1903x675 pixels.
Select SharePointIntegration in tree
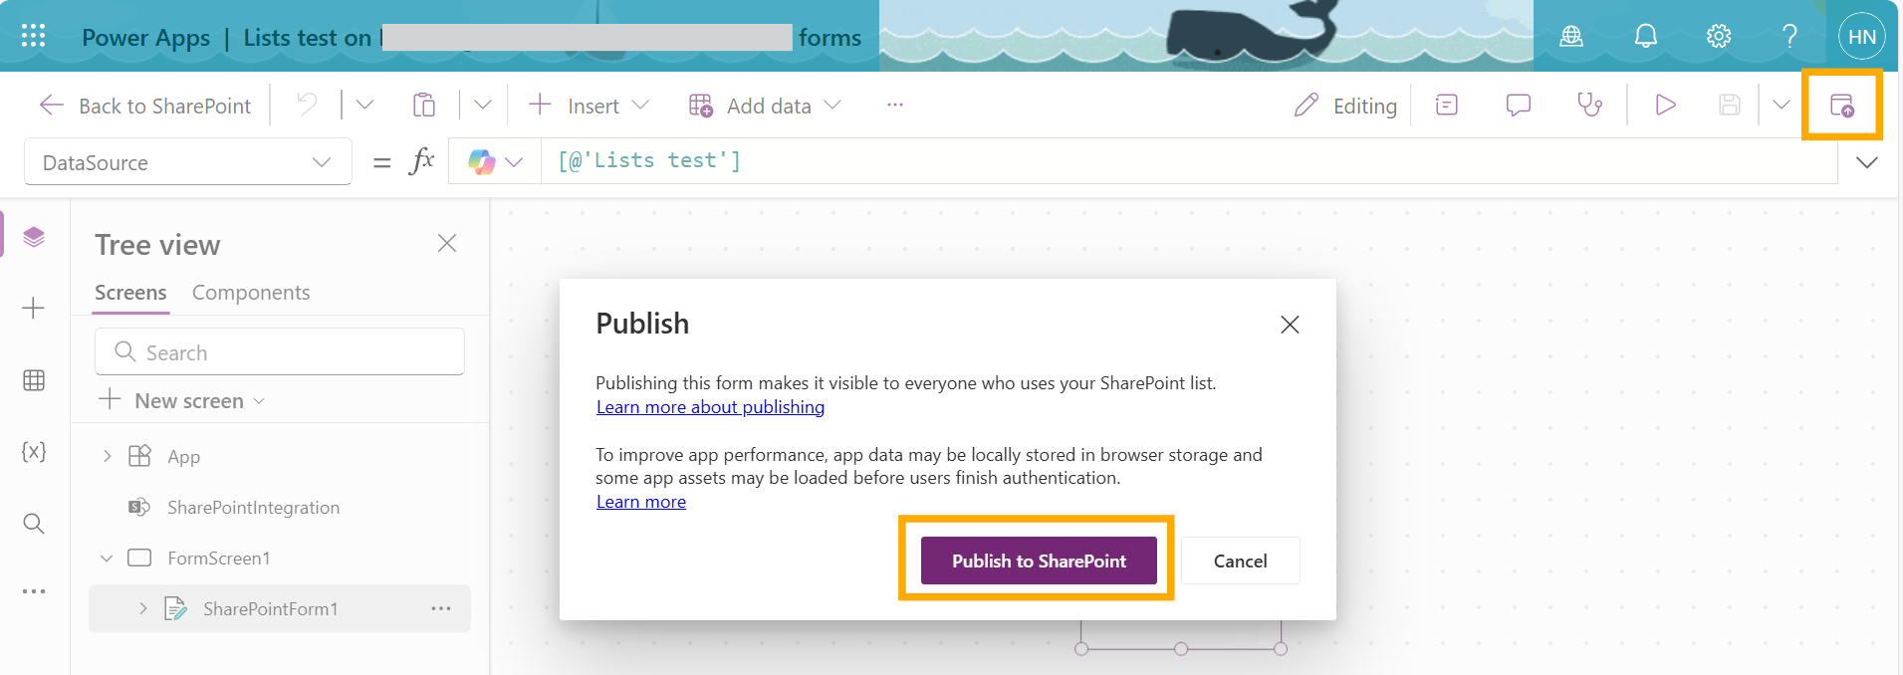[x=253, y=508]
